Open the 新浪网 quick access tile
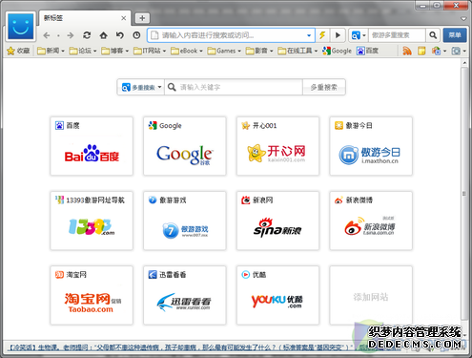The width and height of the screenshot is (472, 358). [x=277, y=221]
